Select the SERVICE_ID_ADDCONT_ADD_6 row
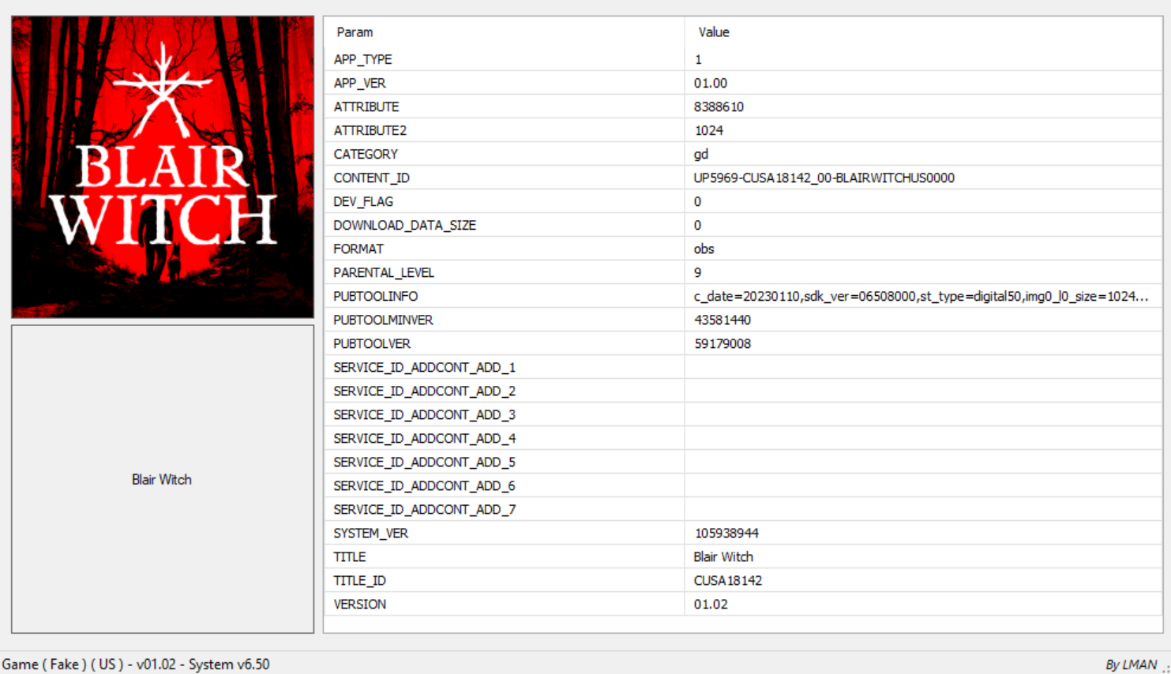1171x674 pixels. (743, 485)
